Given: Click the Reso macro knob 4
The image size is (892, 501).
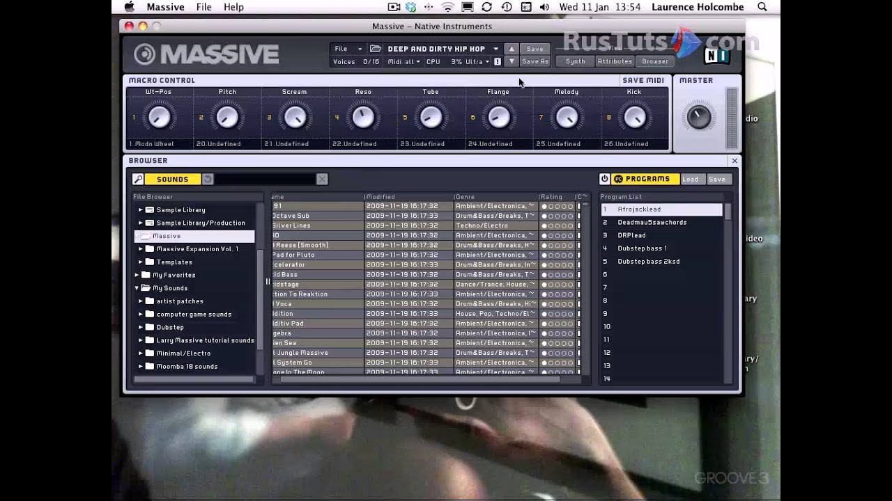Looking at the screenshot, I should [x=362, y=117].
